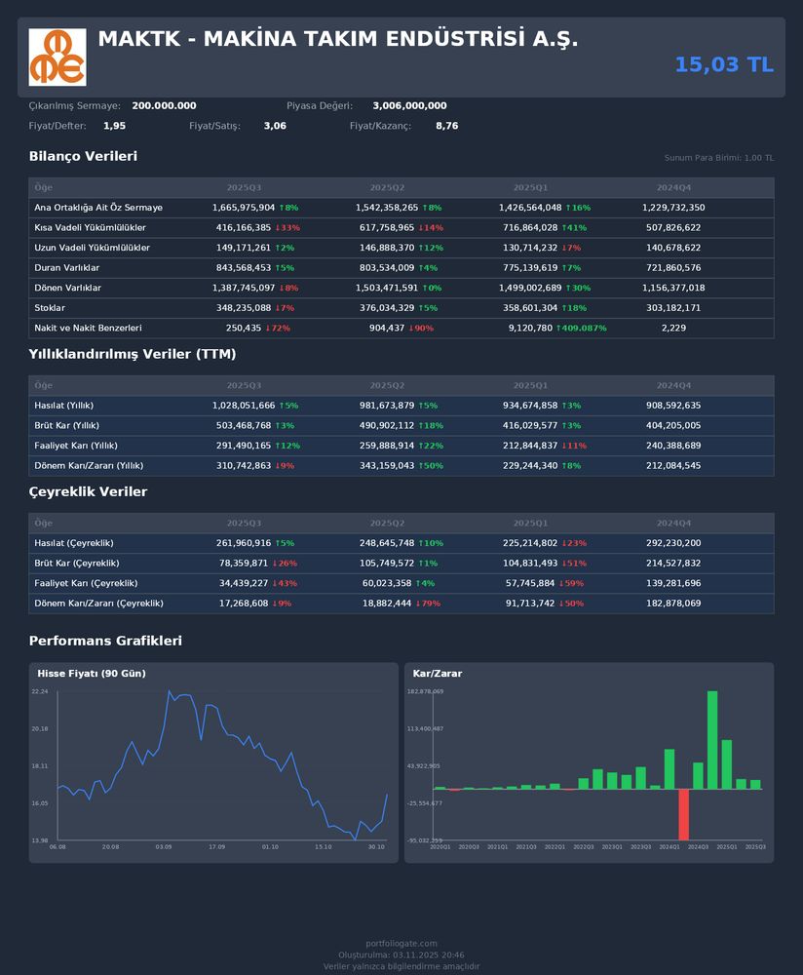Click the Bilanço Verileri section heading
Viewport: 803px width, 975px height.
pos(83,156)
